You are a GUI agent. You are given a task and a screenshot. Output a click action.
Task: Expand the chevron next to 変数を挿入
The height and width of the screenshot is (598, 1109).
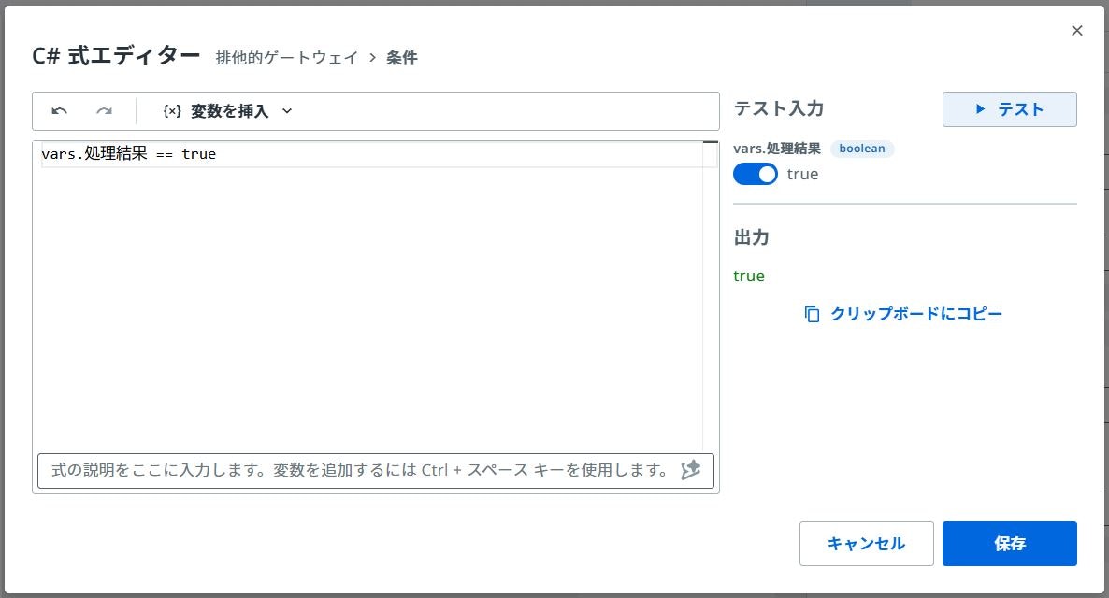click(286, 110)
